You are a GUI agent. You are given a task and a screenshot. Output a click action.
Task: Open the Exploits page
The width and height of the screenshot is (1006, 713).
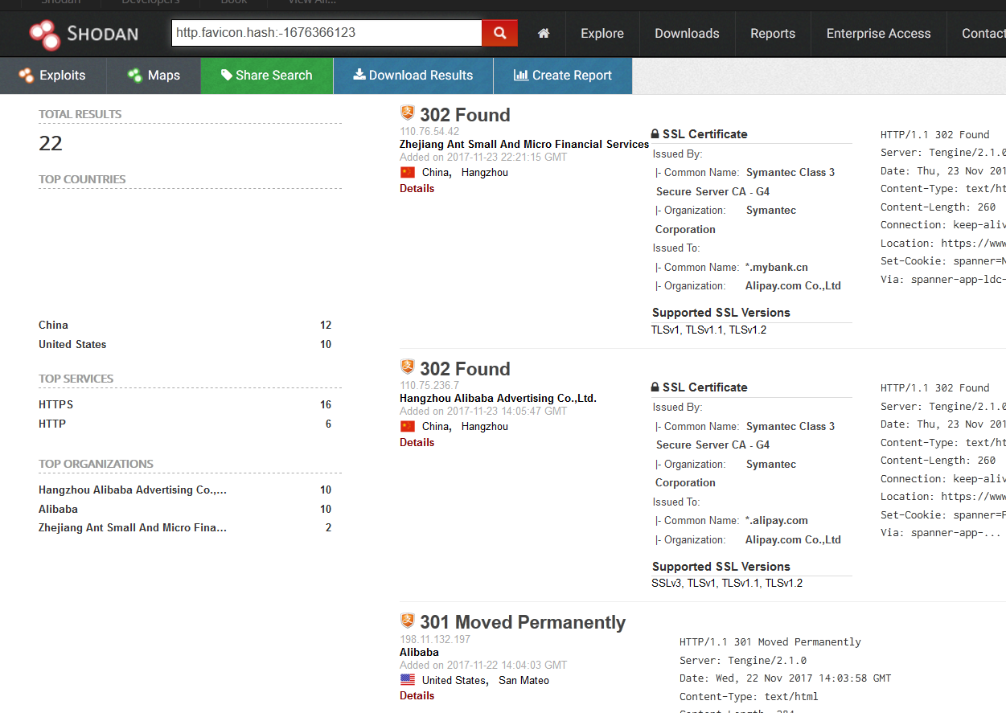coord(53,76)
